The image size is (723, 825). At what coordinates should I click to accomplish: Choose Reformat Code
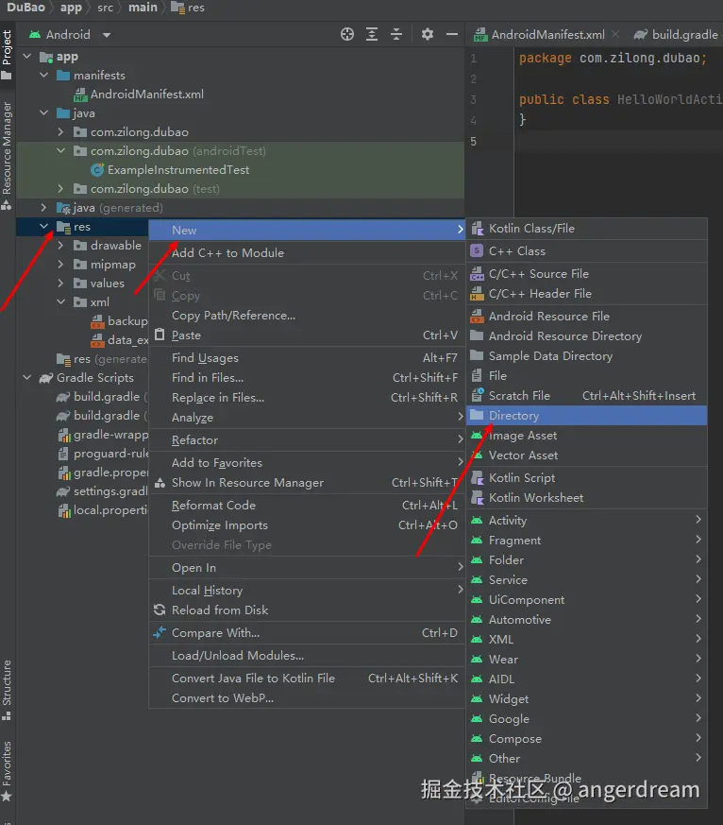[x=307, y=506]
